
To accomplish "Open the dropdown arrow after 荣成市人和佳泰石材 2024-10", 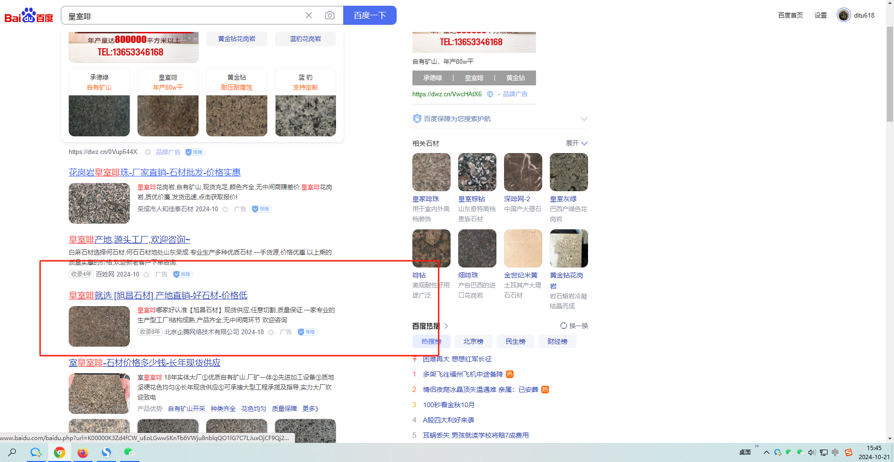I will [x=225, y=209].
